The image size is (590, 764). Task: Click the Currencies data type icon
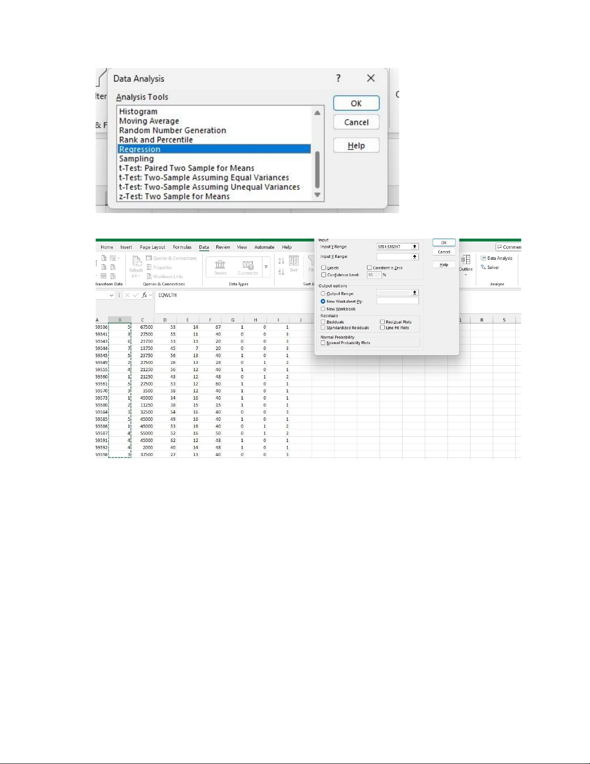[x=248, y=267]
